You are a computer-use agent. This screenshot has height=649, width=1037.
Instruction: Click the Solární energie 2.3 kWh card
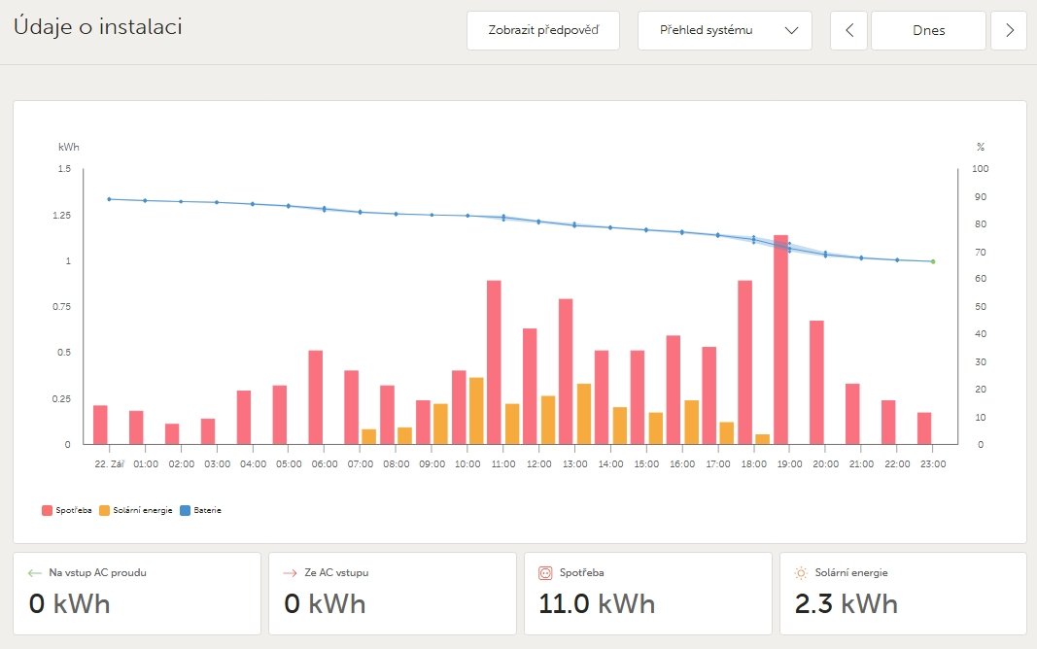903,593
